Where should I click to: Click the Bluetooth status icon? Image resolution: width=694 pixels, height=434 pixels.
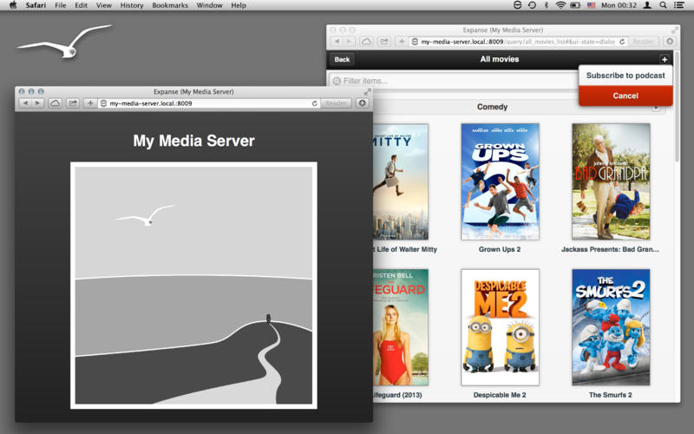point(547,5)
